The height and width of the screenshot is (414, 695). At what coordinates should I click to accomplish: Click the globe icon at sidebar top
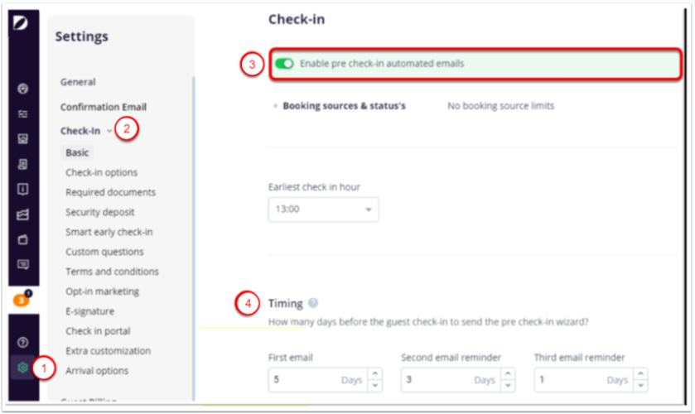[x=23, y=88]
